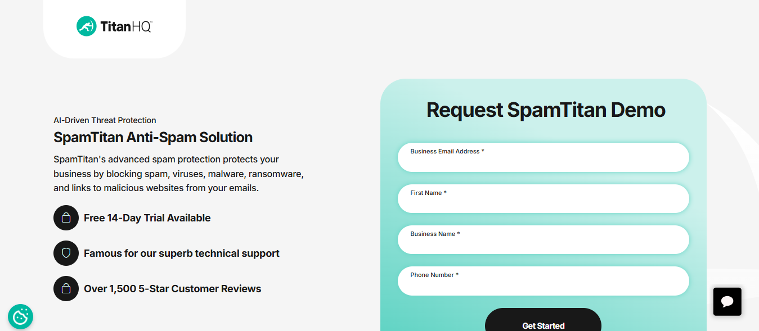This screenshot has width=759, height=331.
Task: Open the TitanHQ logo link
Action: tap(114, 26)
